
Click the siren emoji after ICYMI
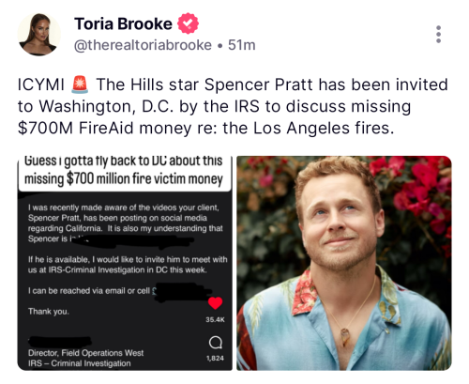[80, 84]
